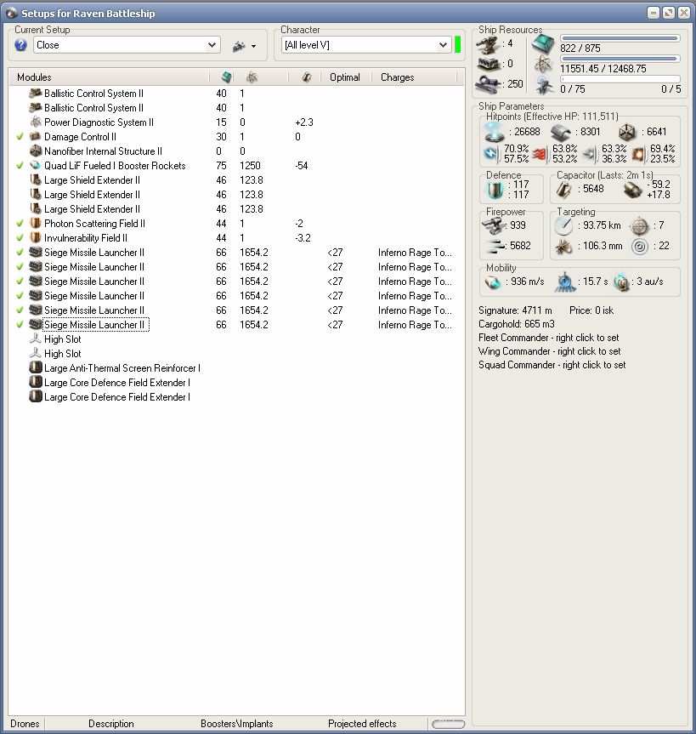The height and width of the screenshot is (734, 696).
Task: Click the shield hitpoints icon 26688
Action: pos(495,132)
